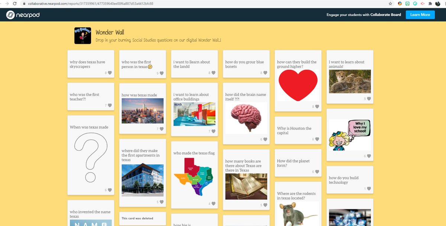Viewport: 446px width, 226px height.
Task: Click heart on 'who was the first person in texas'
Action: pyautogui.click(x=161, y=74)
